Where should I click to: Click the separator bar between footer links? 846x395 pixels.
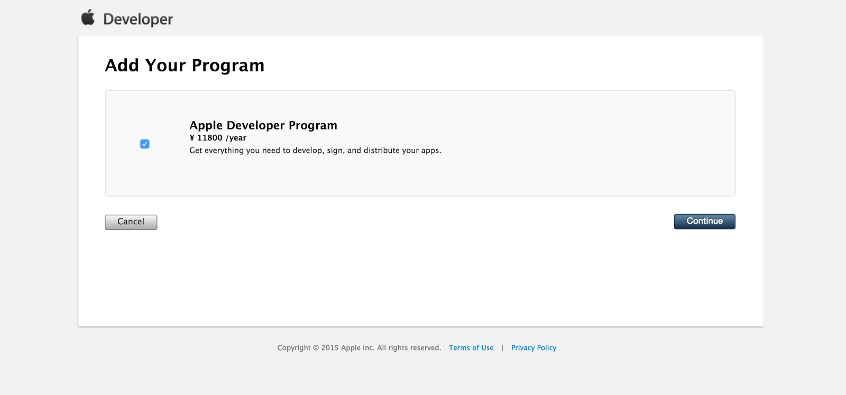point(502,348)
